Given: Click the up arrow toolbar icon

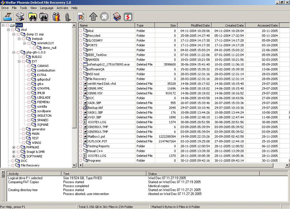Looking at the screenshot, I should coord(93,17).
